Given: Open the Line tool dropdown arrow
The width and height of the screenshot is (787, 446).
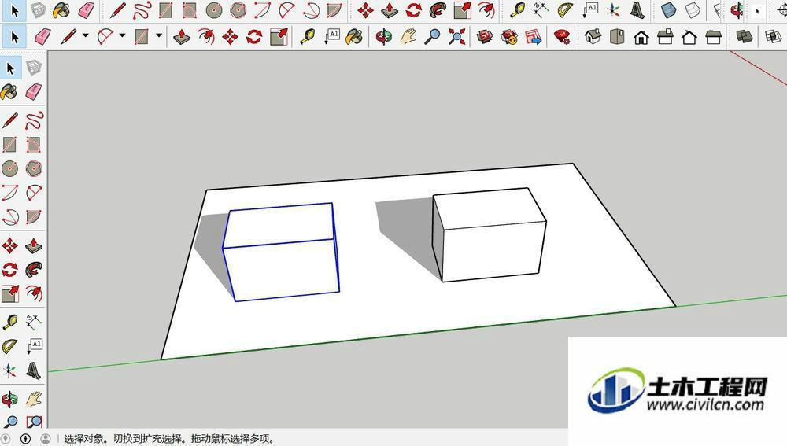Looking at the screenshot, I should (85, 35).
